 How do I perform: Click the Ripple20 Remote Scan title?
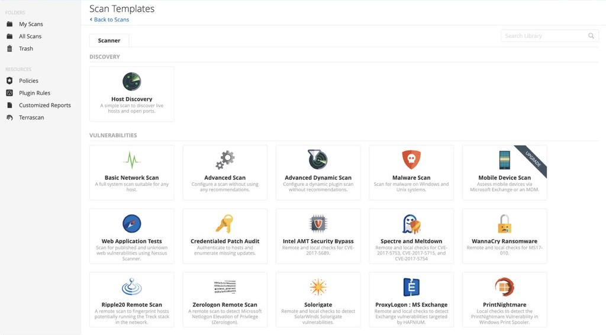[132, 304]
